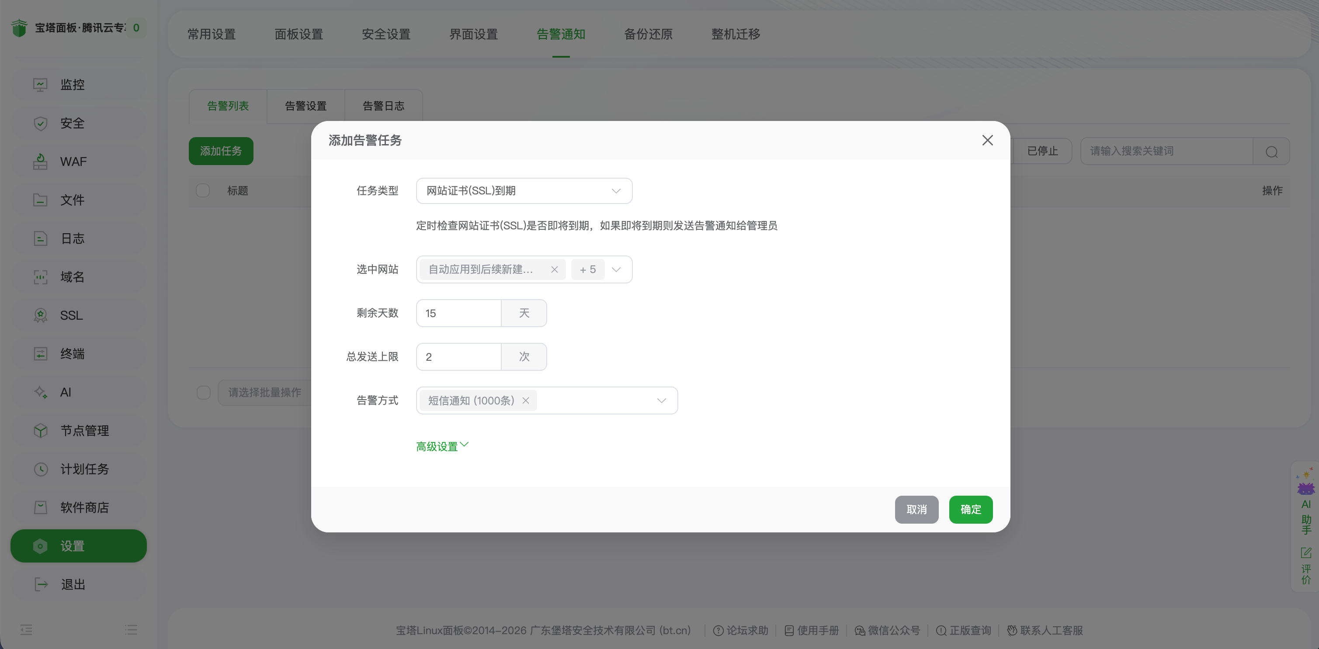Click the 退出 logout icon in sidebar
The width and height of the screenshot is (1319, 649).
click(x=41, y=584)
